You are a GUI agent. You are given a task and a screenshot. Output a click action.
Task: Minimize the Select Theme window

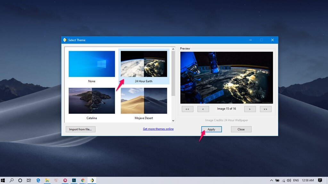click(250, 40)
